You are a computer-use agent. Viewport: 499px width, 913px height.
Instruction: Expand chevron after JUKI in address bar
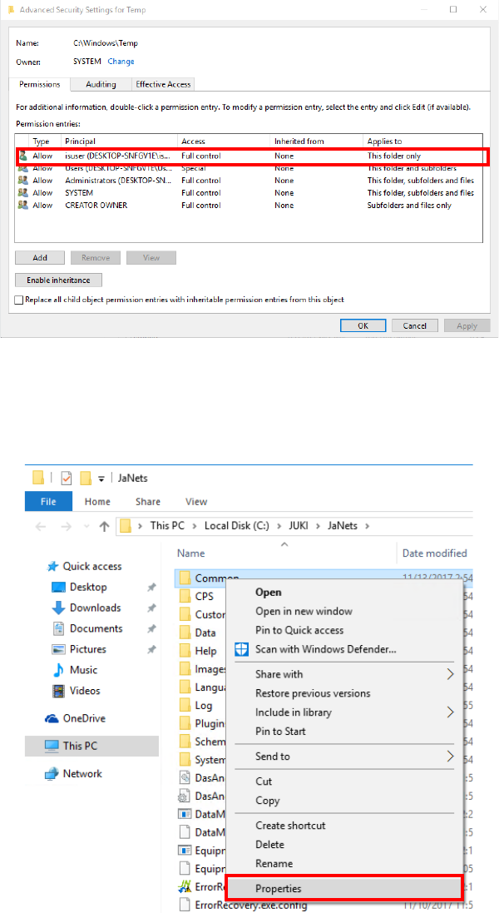coord(319,526)
